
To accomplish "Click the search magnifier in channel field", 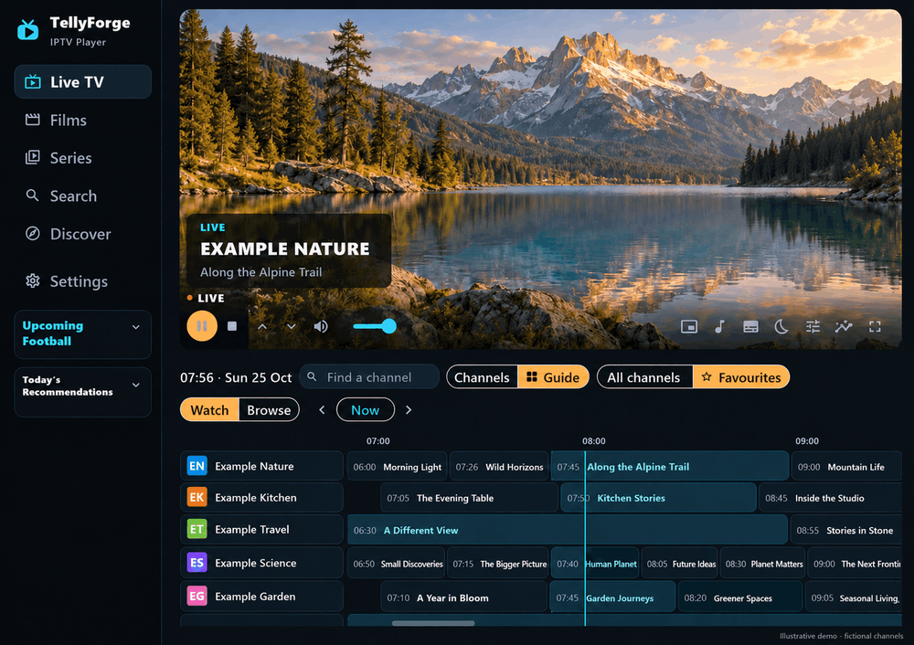I will 313,377.
